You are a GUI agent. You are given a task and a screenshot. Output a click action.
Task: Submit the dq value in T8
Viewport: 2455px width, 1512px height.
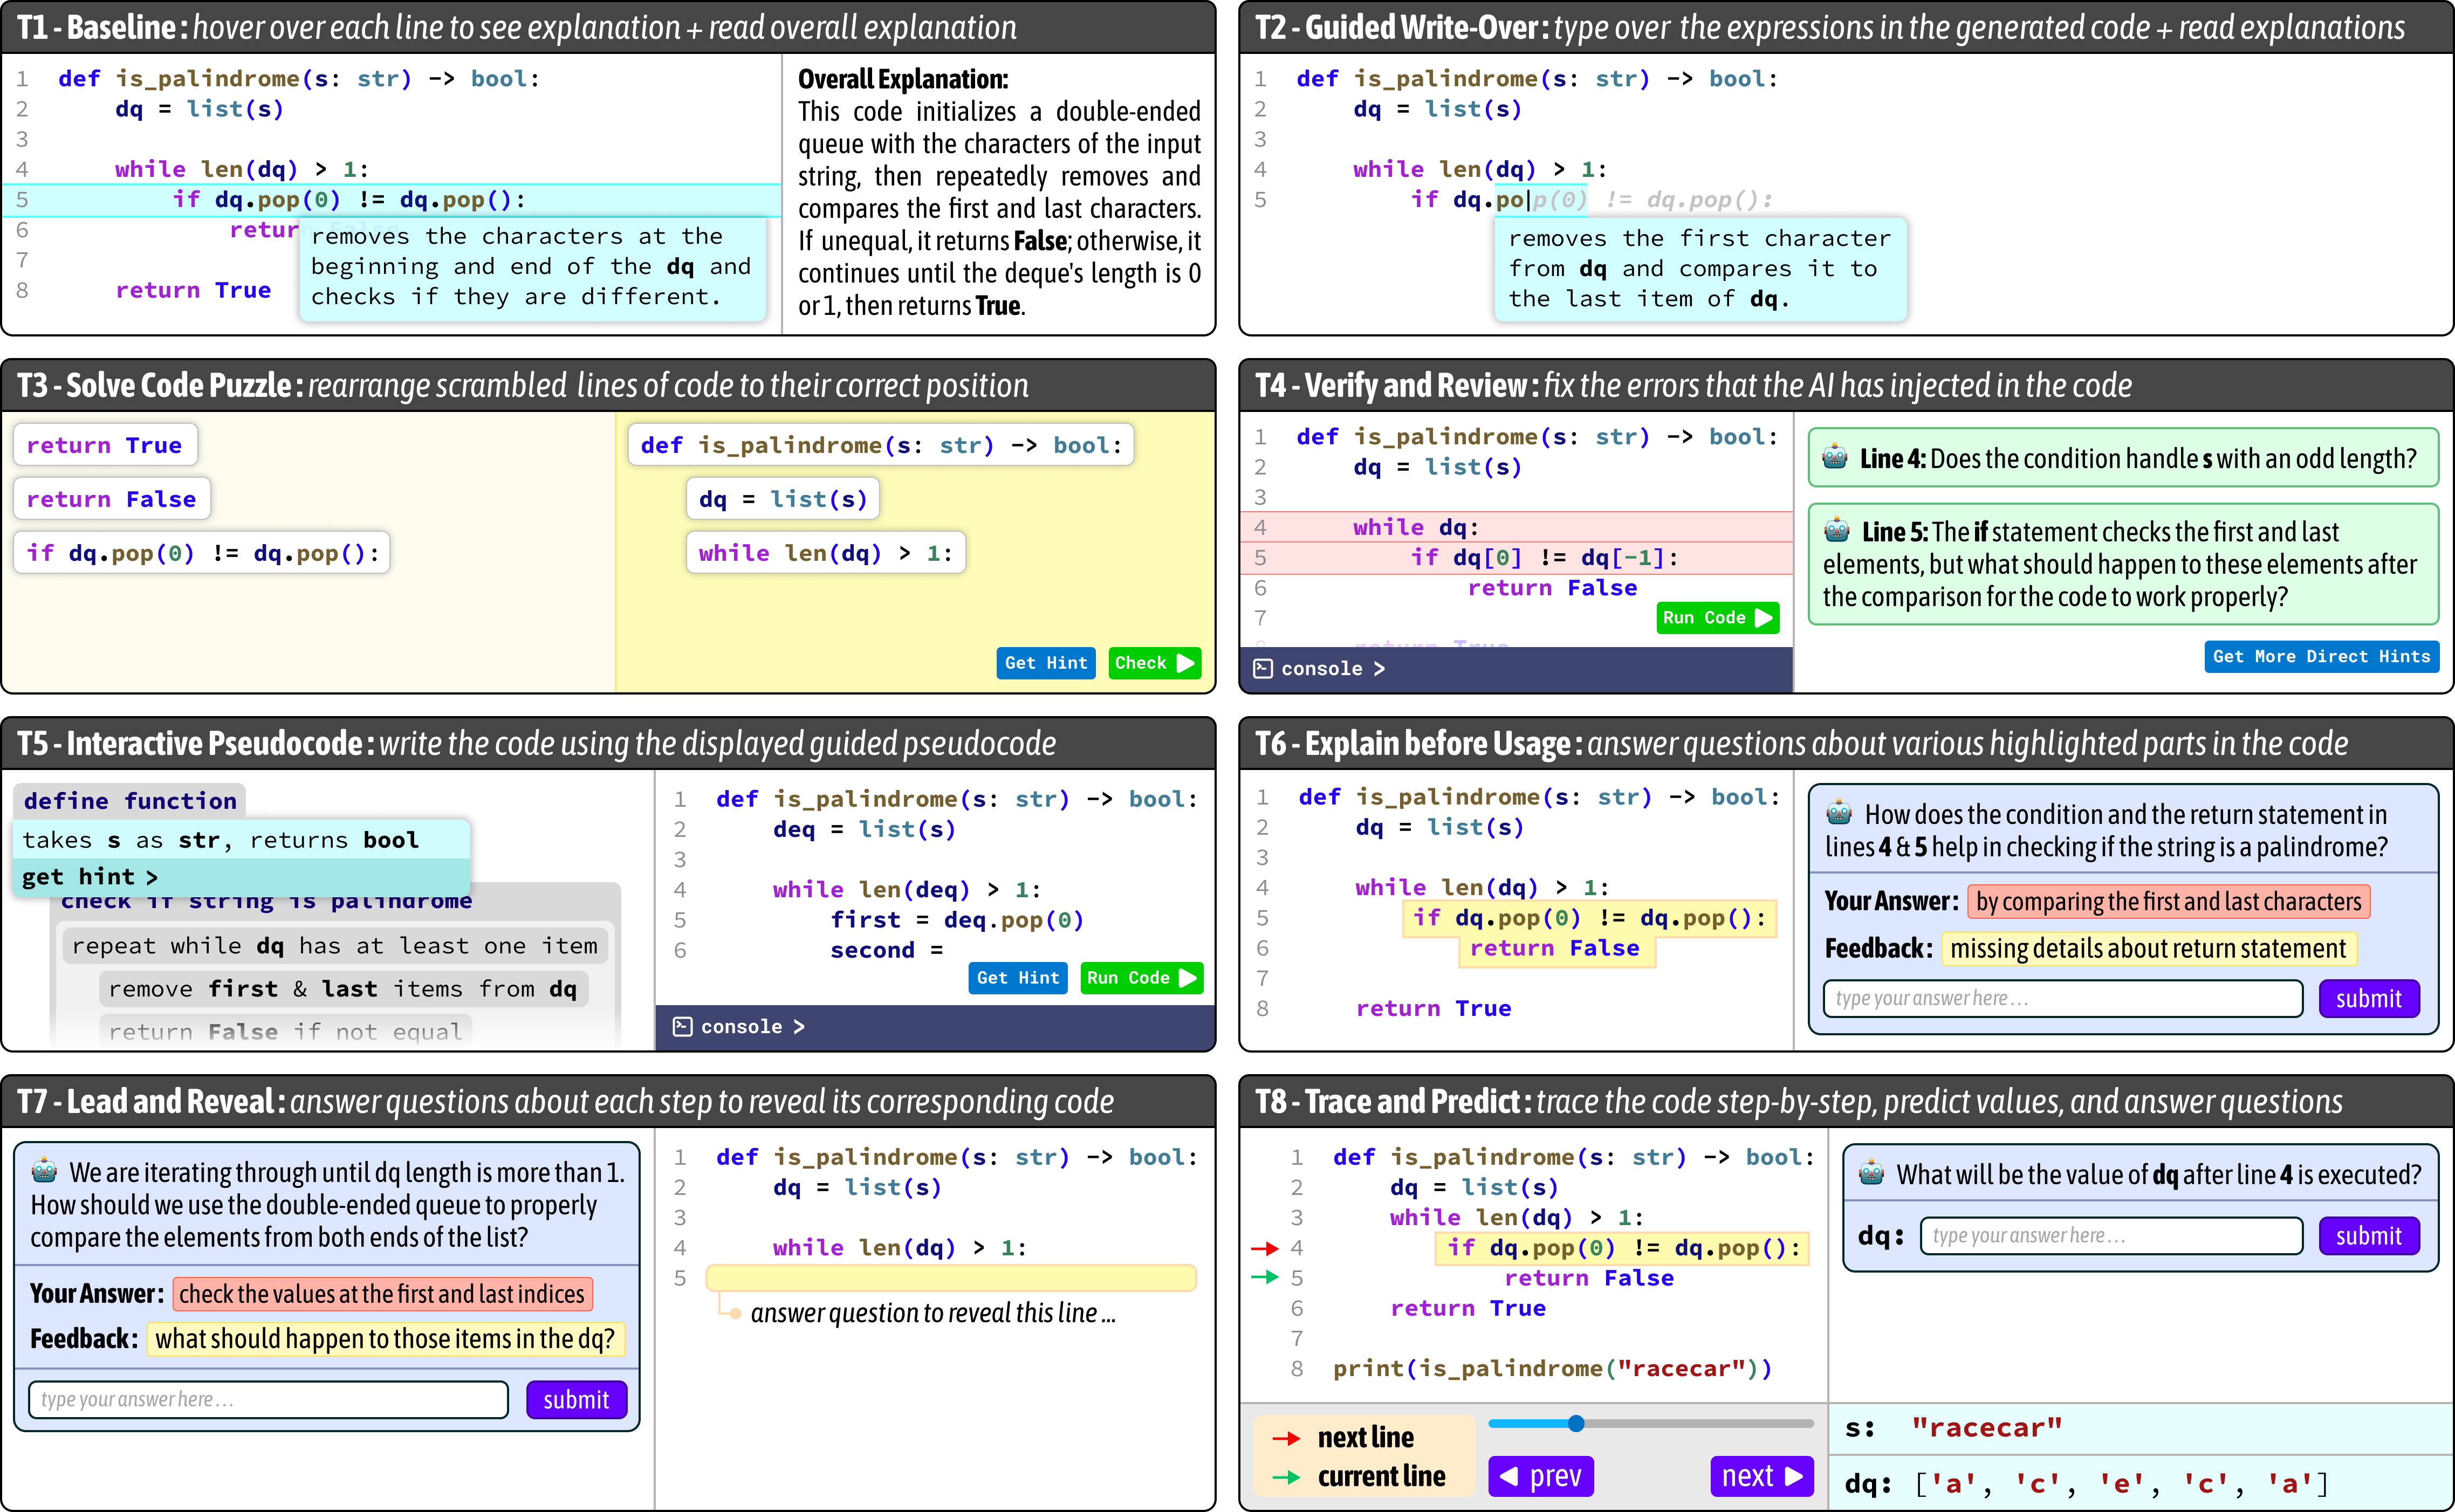coord(2368,1235)
